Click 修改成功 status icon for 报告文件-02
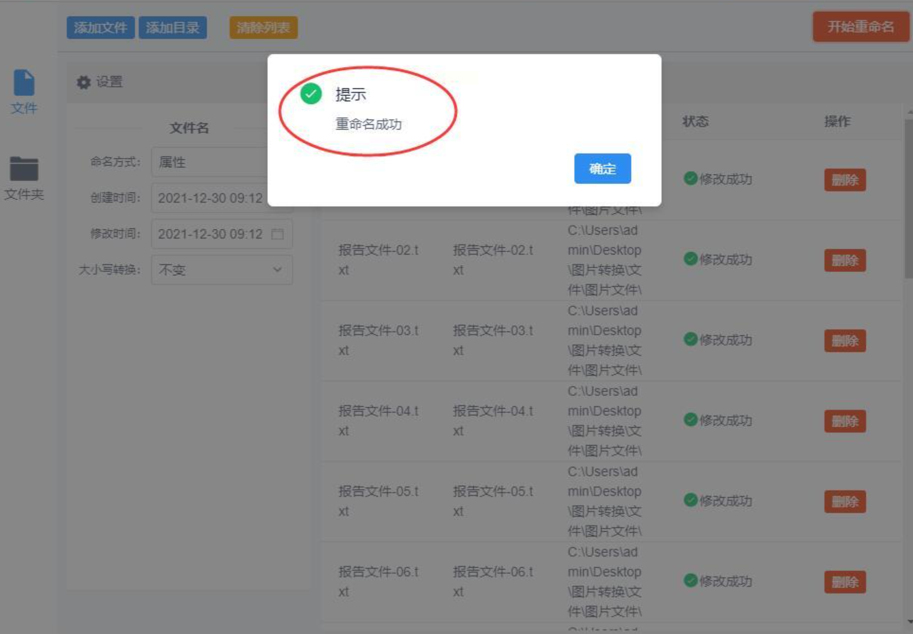 [x=690, y=259]
